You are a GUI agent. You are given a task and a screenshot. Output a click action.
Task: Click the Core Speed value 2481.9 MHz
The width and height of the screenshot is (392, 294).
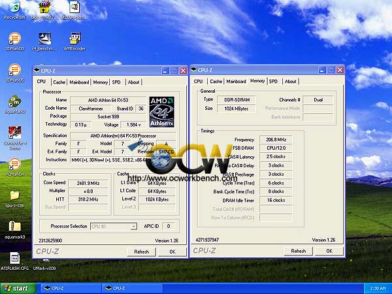(x=88, y=183)
